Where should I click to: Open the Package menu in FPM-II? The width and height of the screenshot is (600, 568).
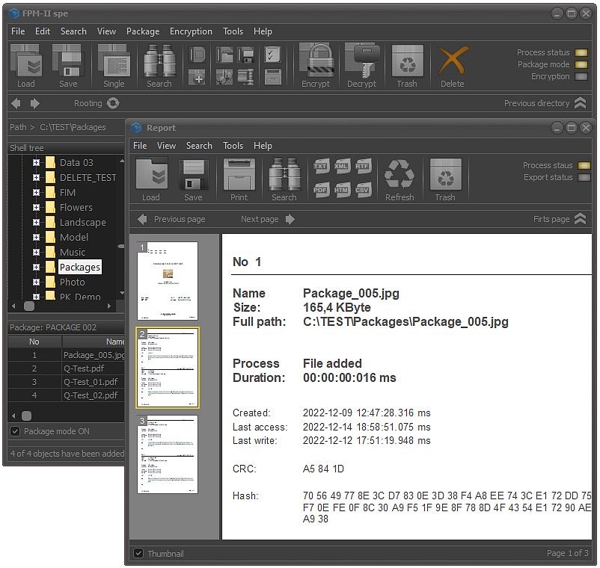tap(143, 31)
